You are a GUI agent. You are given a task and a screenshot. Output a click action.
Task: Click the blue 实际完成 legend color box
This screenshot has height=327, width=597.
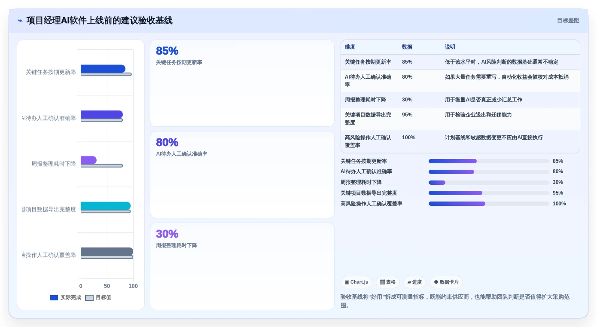tap(54, 298)
